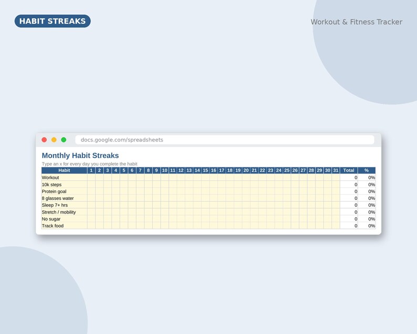Image resolution: width=417 pixels, height=334 pixels.
Task: Select the day 29 column header
Action: point(319,170)
